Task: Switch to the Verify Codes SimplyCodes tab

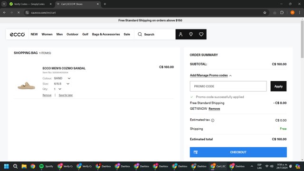Action: (29, 4)
